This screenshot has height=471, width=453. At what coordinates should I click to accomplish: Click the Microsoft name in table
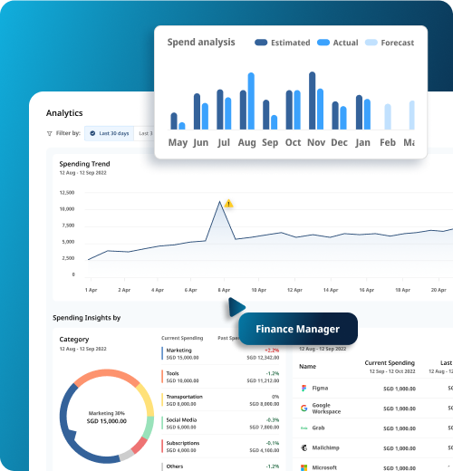click(x=324, y=467)
